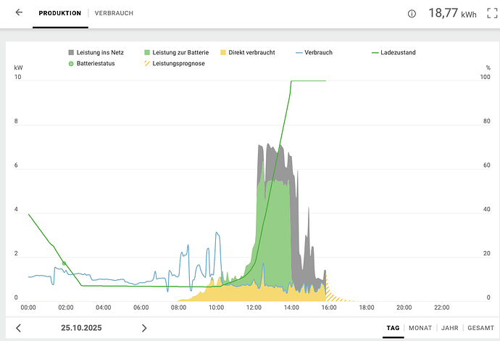Click the Batteriestatus marker on the chart
500x341 pixels.
point(64,263)
